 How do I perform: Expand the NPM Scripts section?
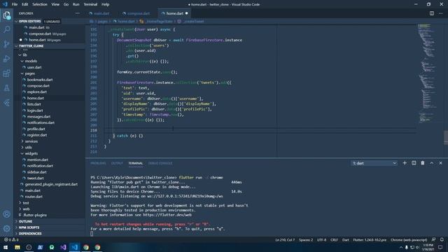pos(29,227)
